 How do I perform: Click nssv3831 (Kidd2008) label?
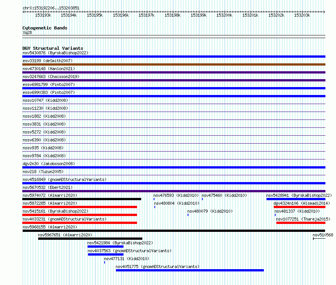(44, 124)
